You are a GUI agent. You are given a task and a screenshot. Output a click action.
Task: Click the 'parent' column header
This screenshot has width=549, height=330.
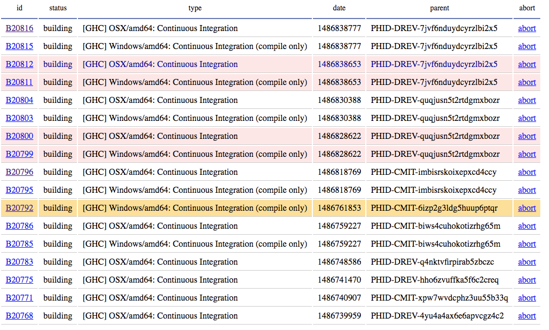439,8
